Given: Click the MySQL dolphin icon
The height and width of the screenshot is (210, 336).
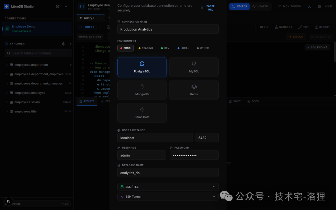Looking at the screenshot, I should (x=194, y=64).
